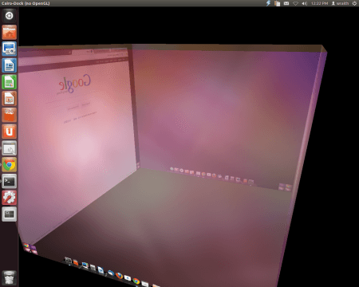The image size is (359, 287).
Task: Open the Terminal launcher icon
Action: click(x=10, y=181)
